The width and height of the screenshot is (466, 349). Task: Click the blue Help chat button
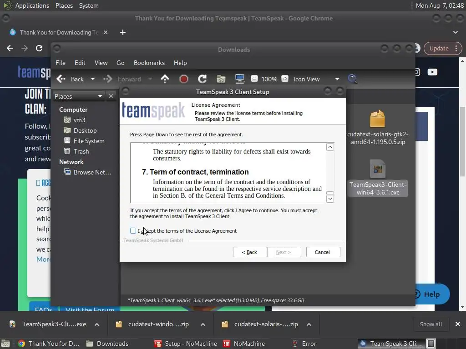(431, 294)
